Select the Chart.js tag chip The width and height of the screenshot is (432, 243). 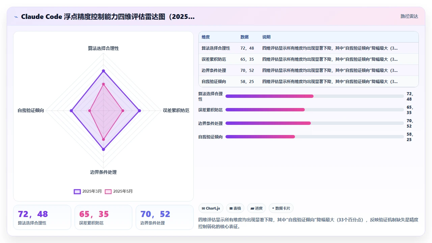click(211, 208)
